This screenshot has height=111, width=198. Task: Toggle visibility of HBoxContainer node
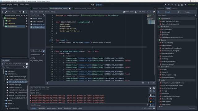coord(27,18)
